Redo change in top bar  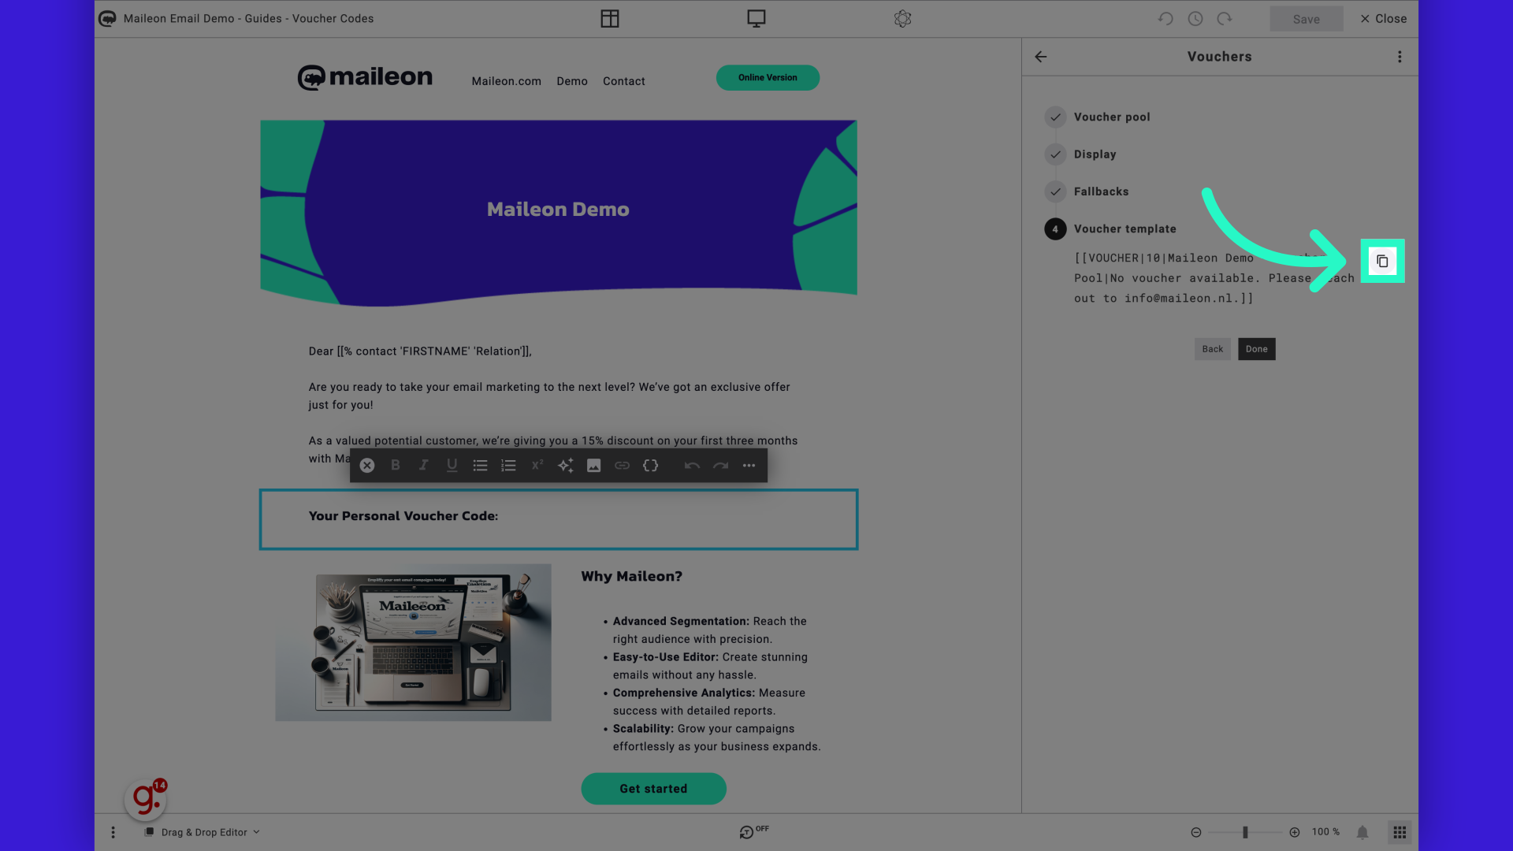(x=1225, y=19)
